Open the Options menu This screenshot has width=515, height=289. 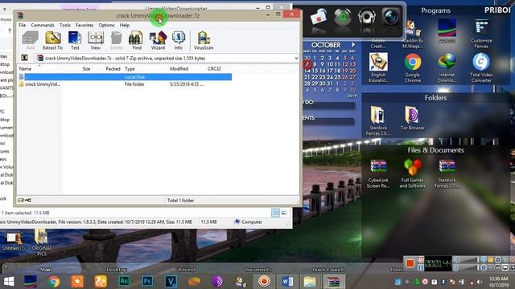(106, 25)
